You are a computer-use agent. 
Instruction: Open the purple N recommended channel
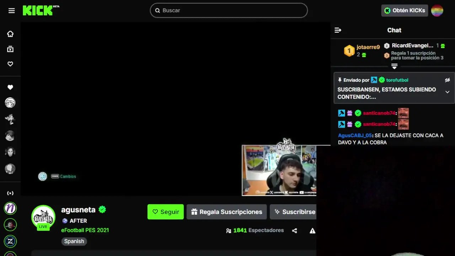10,208
